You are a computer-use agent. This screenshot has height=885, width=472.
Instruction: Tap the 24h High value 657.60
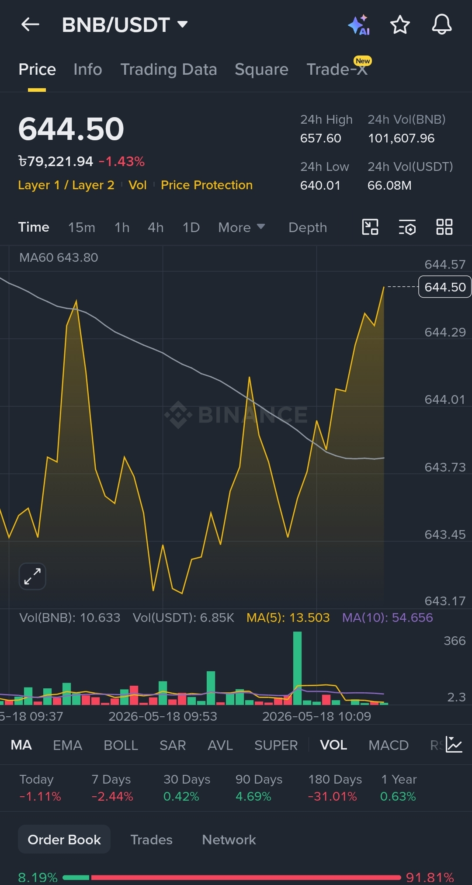coord(320,138)
